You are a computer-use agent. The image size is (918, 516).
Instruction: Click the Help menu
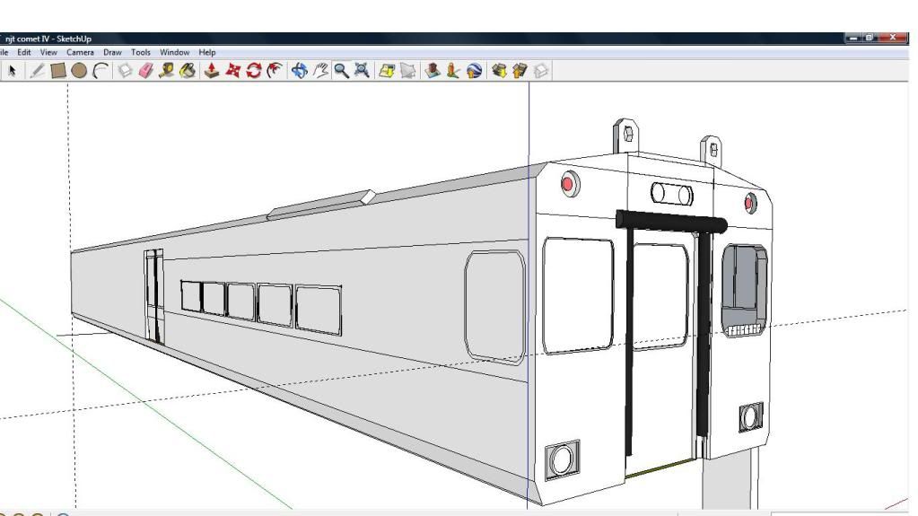pos(207,52)
